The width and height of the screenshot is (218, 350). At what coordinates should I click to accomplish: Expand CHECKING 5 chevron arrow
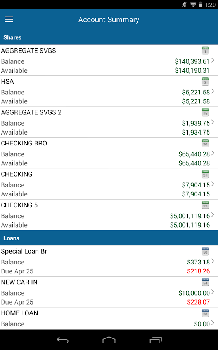coord(213,215)
